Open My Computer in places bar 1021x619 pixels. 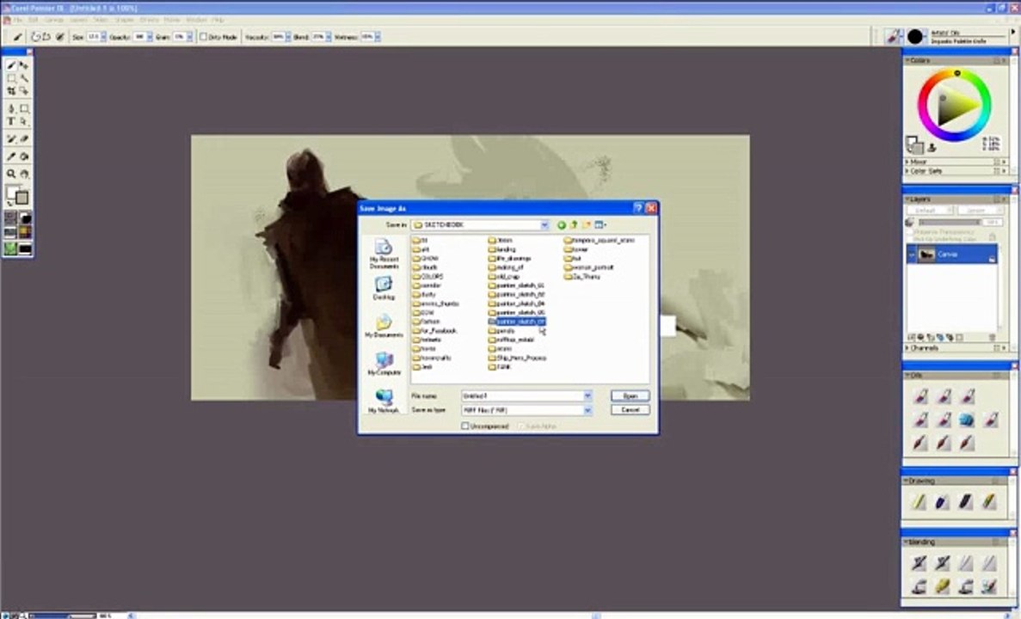pyautogui.click(x=384, y=364)
